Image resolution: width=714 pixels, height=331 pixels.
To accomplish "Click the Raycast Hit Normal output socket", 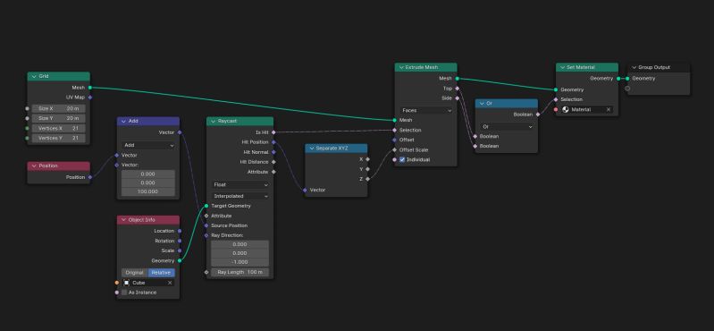I will click(x=273, y=152).
